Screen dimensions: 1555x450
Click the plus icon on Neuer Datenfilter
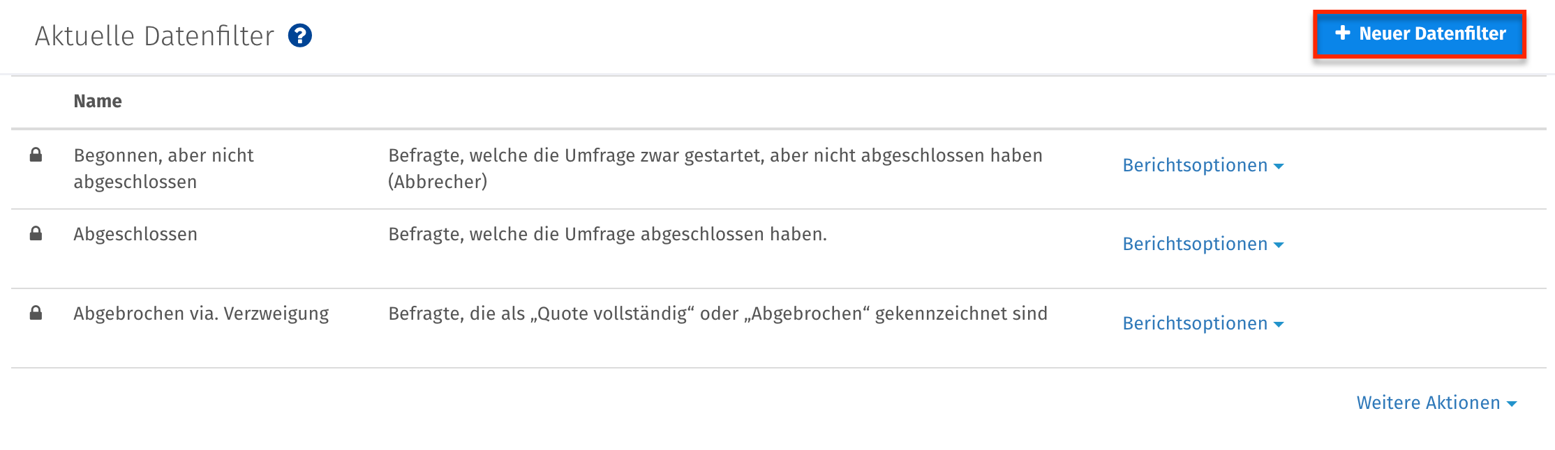click(x=1342, y=33)
